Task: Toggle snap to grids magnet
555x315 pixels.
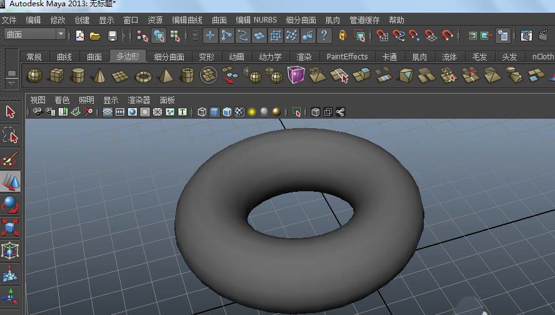Action: click(x=382, y=36)
